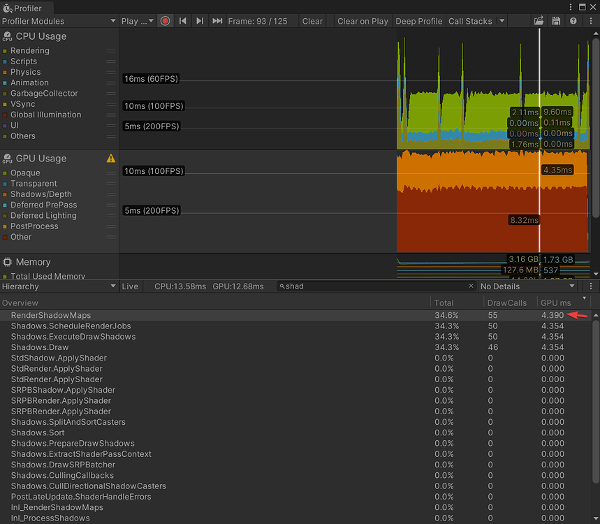600x524 pixels.
Task: Sort by the GPU ms column header
Action: coord(556,303)
